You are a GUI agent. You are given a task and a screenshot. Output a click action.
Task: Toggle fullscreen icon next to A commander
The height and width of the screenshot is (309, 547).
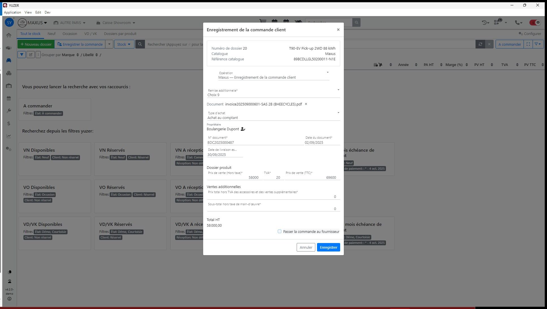click(528, 44)
